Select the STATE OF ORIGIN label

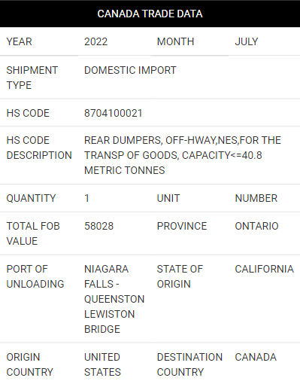(180, 276)
